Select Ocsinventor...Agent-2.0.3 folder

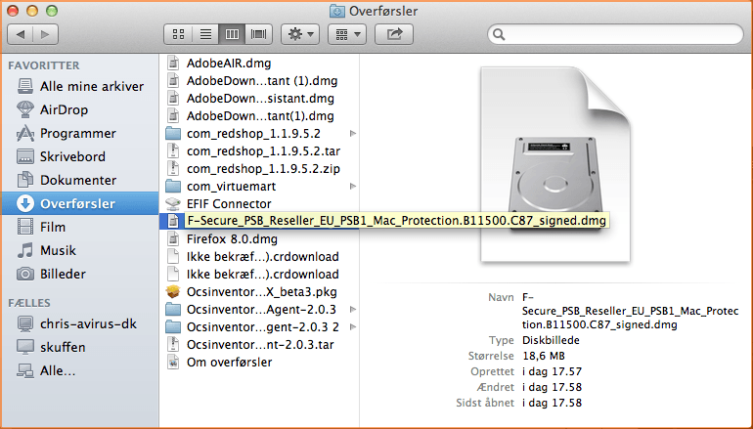[x=259, y=310]
